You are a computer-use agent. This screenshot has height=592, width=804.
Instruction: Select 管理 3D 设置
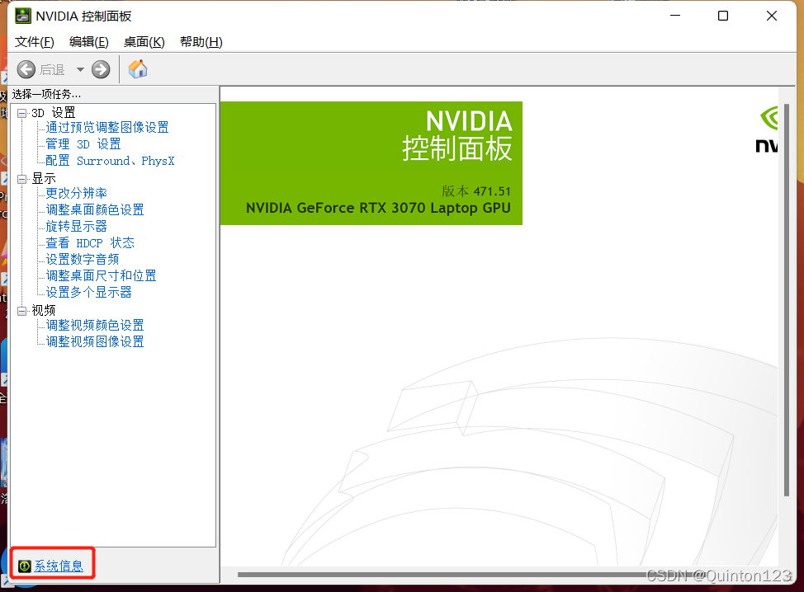(x=83, y=144)
